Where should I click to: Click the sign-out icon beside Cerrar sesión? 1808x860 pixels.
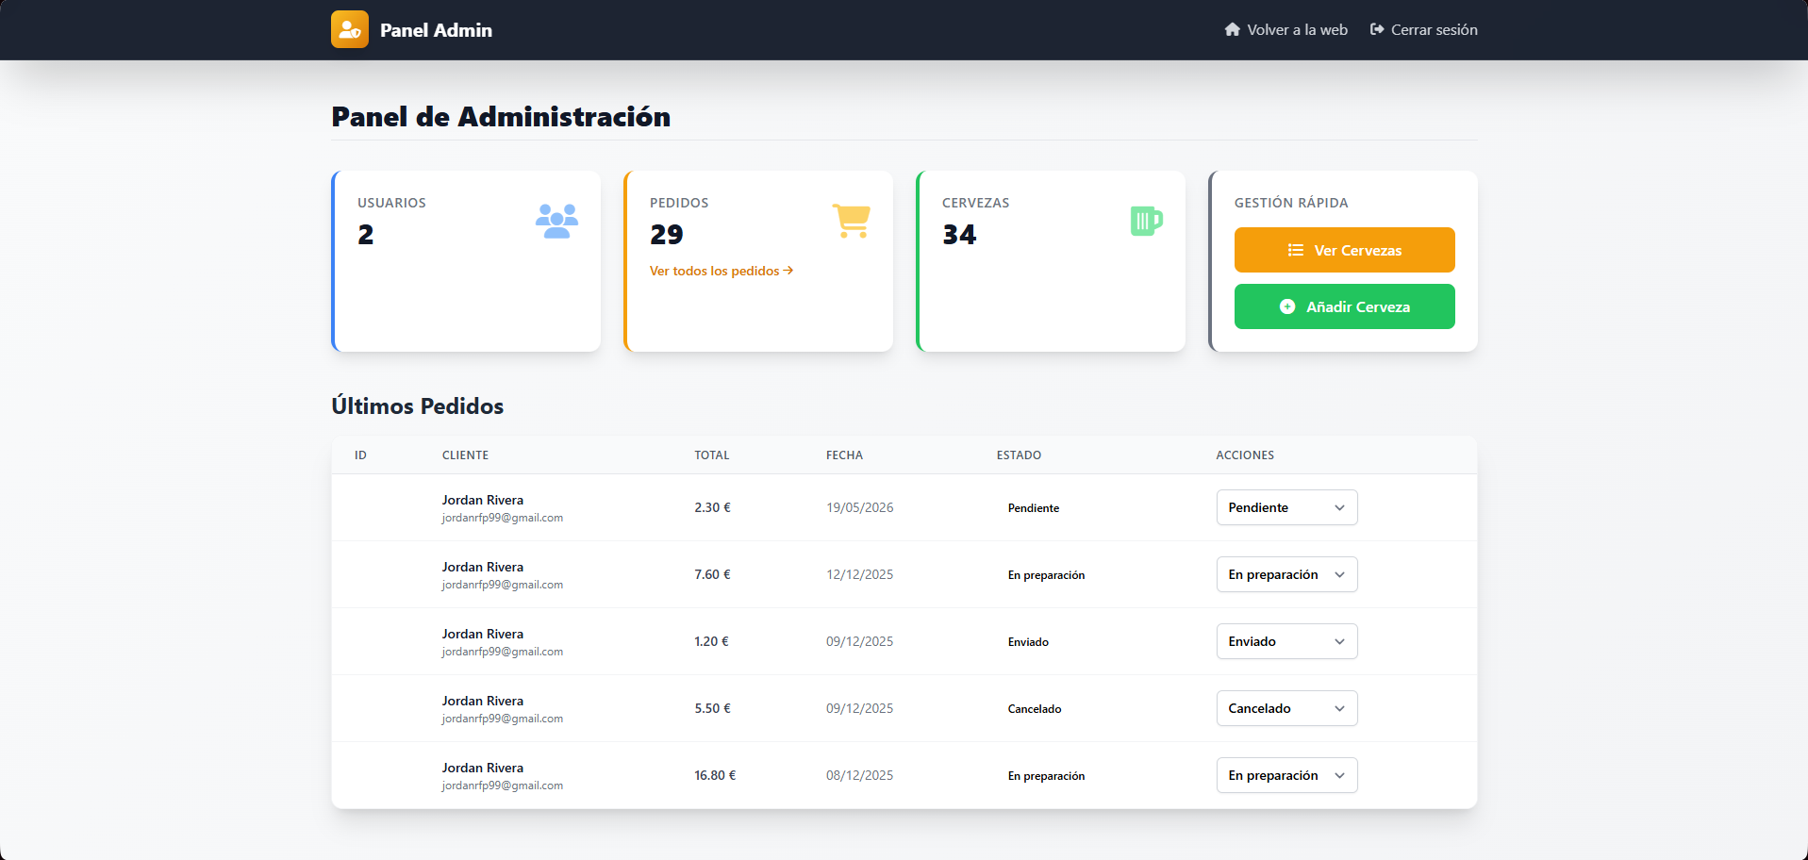[x=1377, y=29]
